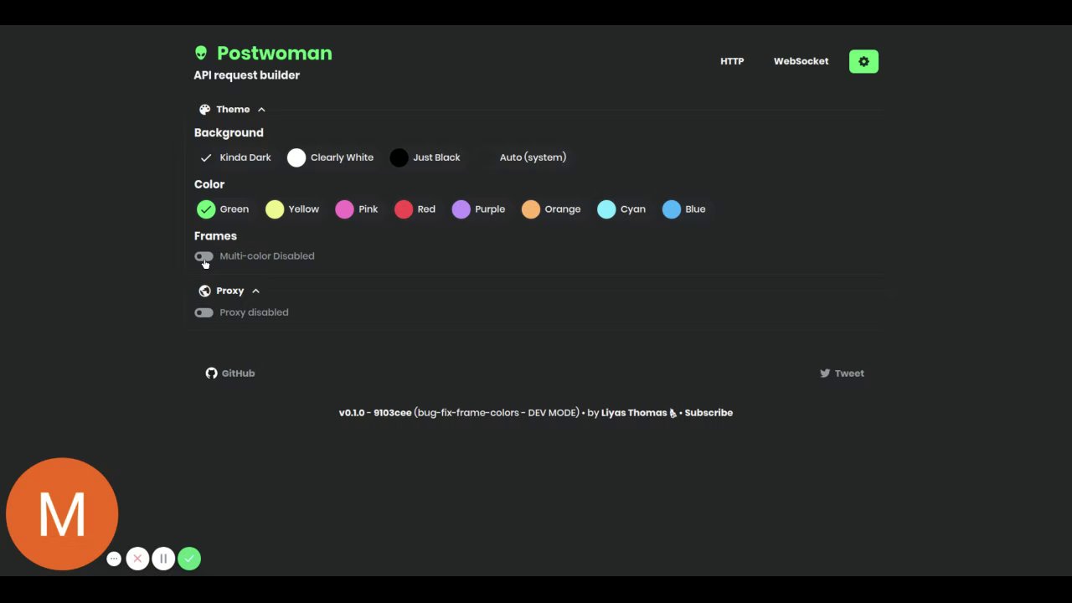Click the orange M avatar circle

point(62,513)
